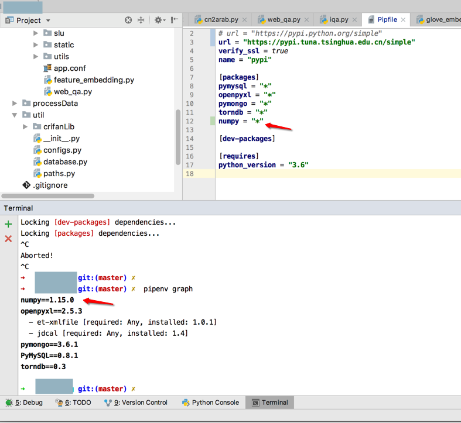Viewport: 461px width, 423px height.
Task: Expand the crifanLib folder
Action: (x=25, y=127)
